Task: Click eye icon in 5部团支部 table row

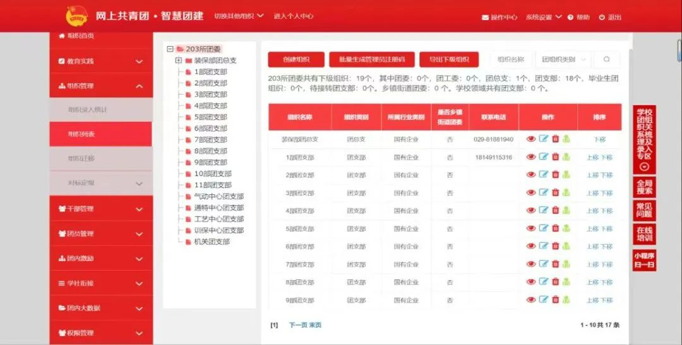Action: coord(530,228)
